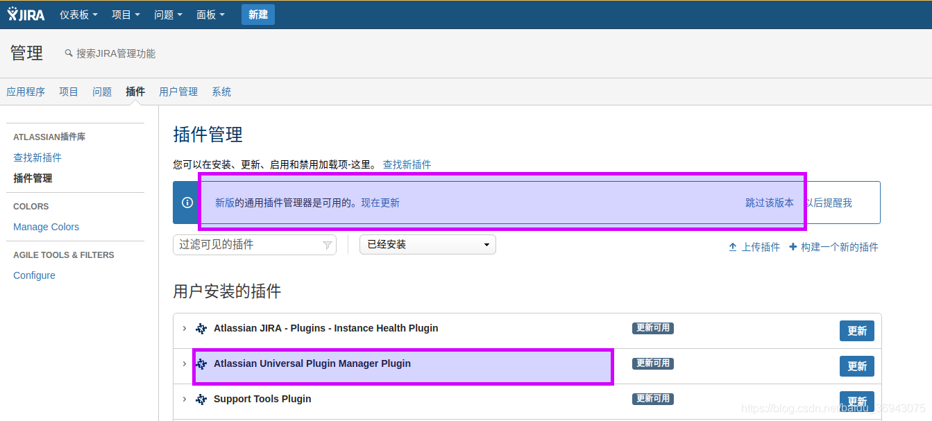Click the 用户安装的插件 section heading

[227, 291]
